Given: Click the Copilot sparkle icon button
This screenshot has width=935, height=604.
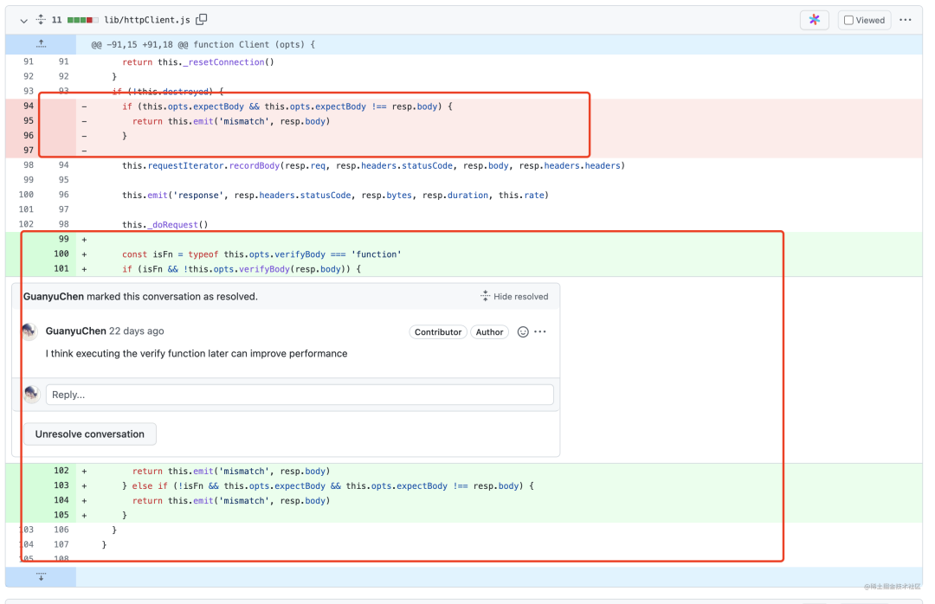Looking at the screenshot, I should click(x=814, y=20).
